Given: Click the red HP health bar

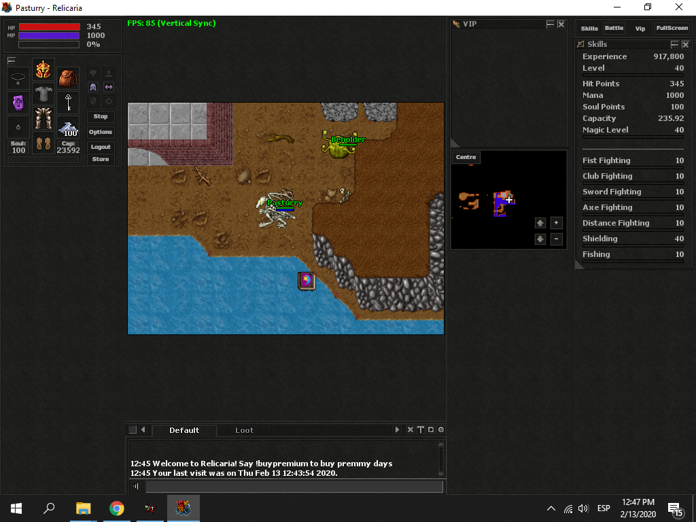Looking at the screenshot, I should [x=49, y=27].
